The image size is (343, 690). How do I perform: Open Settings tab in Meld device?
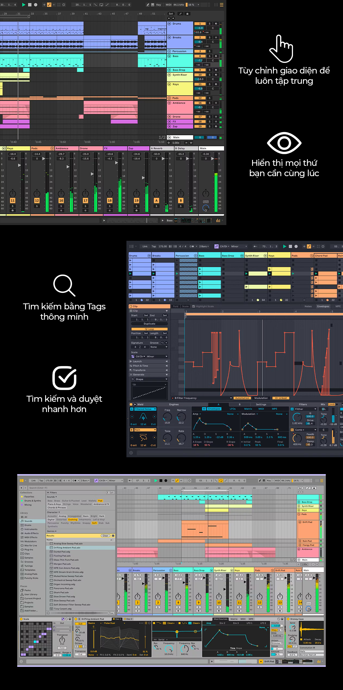click(x=261, y=404)
